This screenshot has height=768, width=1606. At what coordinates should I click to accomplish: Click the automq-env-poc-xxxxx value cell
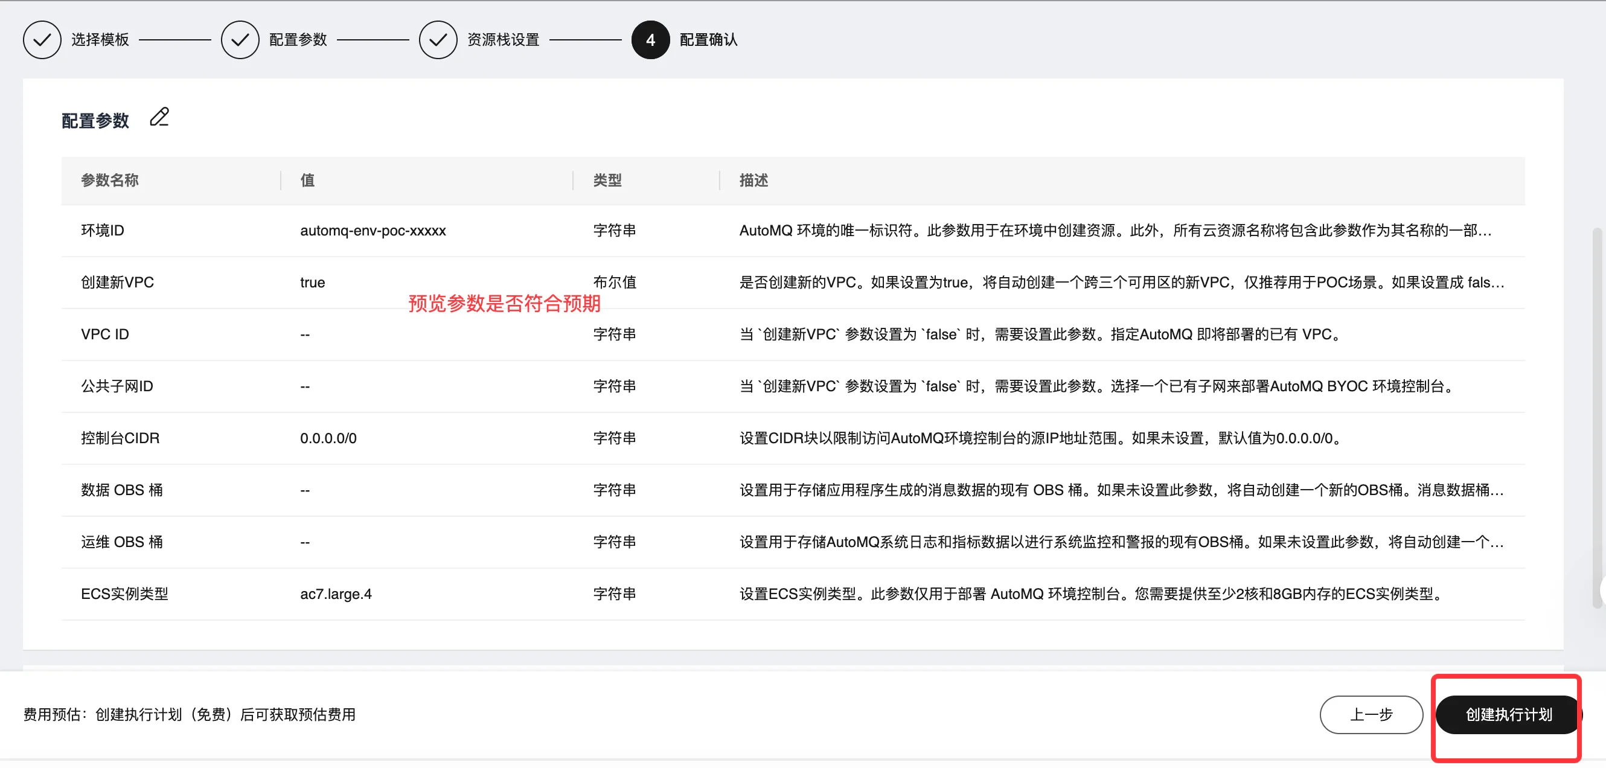click(x=373, y=231)
